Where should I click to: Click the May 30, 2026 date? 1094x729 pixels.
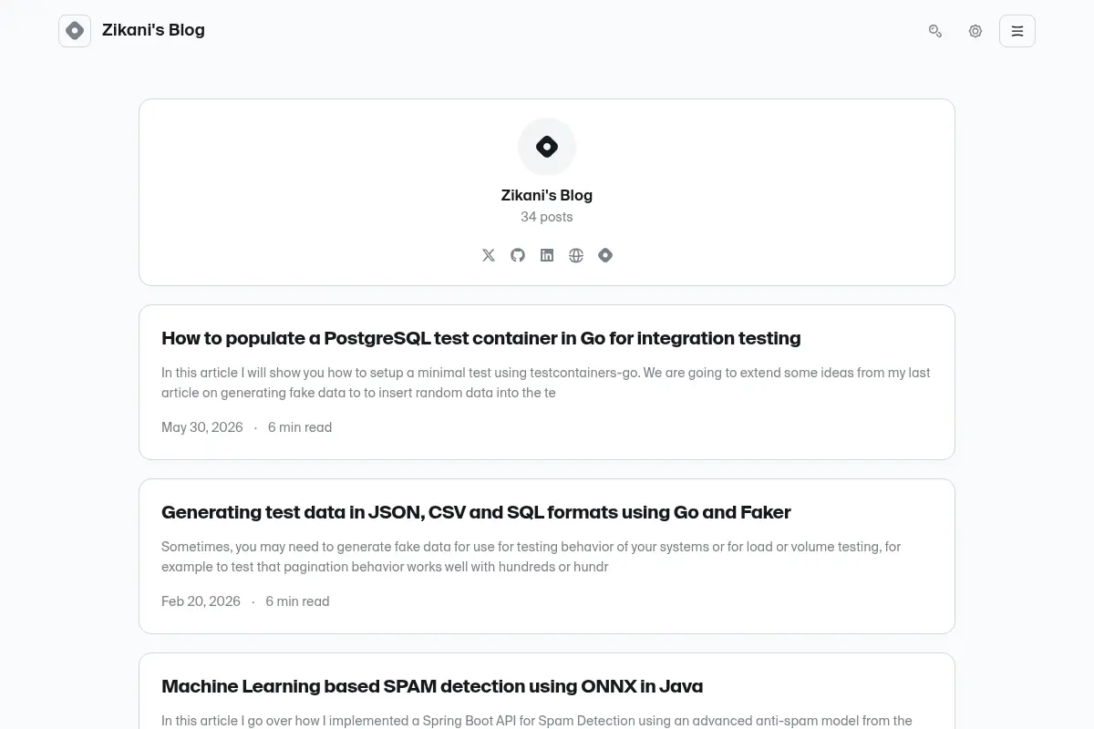(x=202, y=427)
